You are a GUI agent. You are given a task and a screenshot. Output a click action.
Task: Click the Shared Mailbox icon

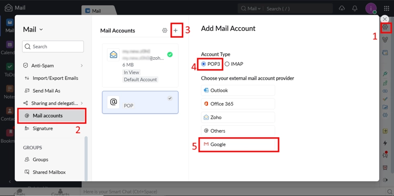tap(27, 172)
